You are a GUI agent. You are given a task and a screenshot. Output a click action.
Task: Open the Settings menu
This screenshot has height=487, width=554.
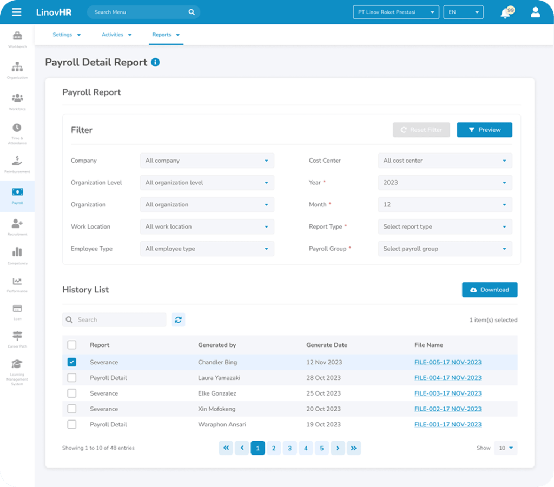click(62, 34)
